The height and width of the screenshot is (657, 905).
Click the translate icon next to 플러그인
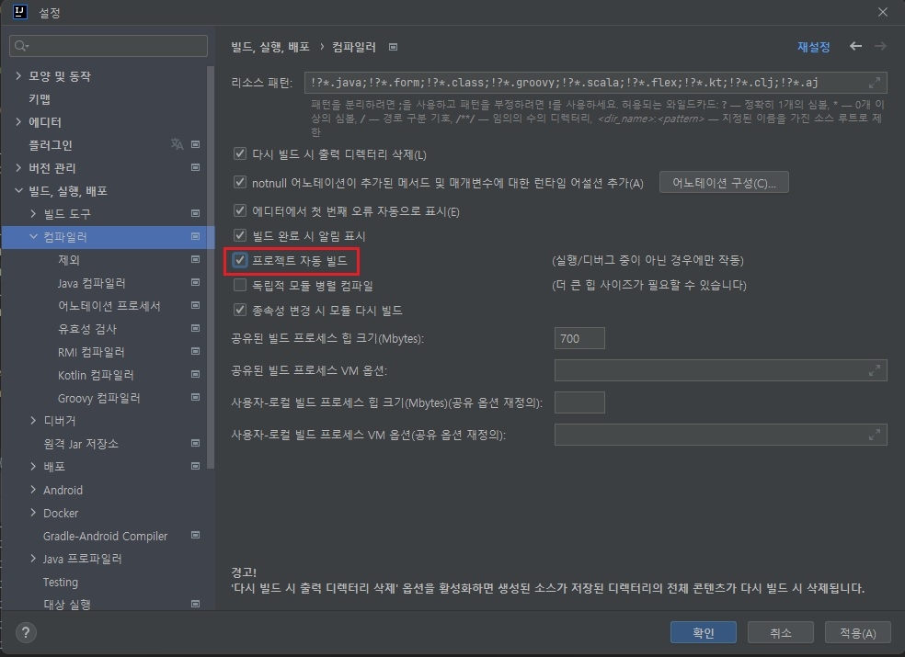coord(177,145)
